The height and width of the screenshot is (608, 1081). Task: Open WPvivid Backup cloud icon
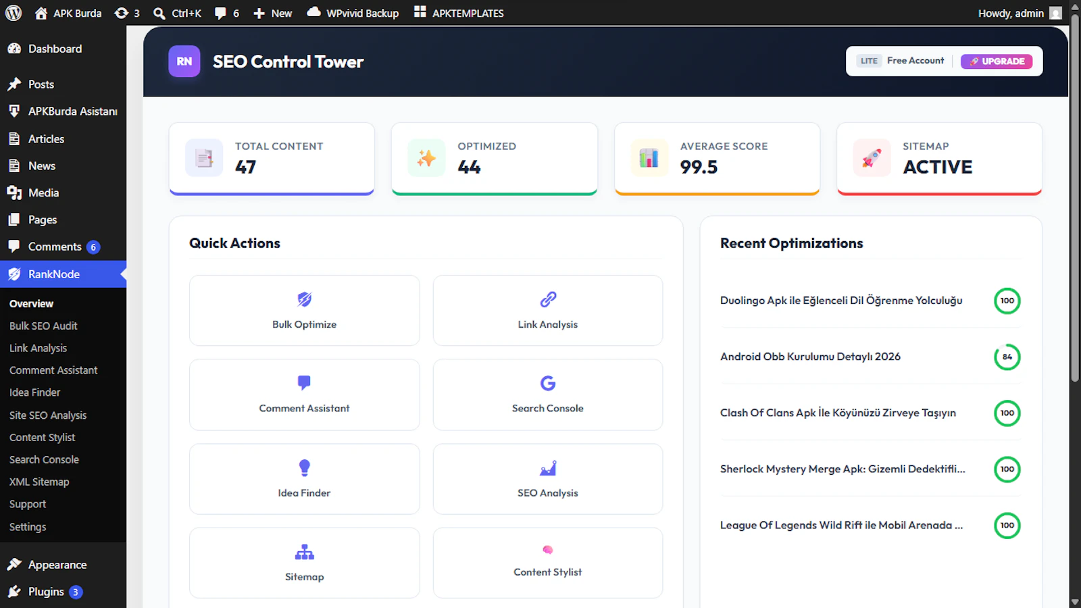pos(313,12)
